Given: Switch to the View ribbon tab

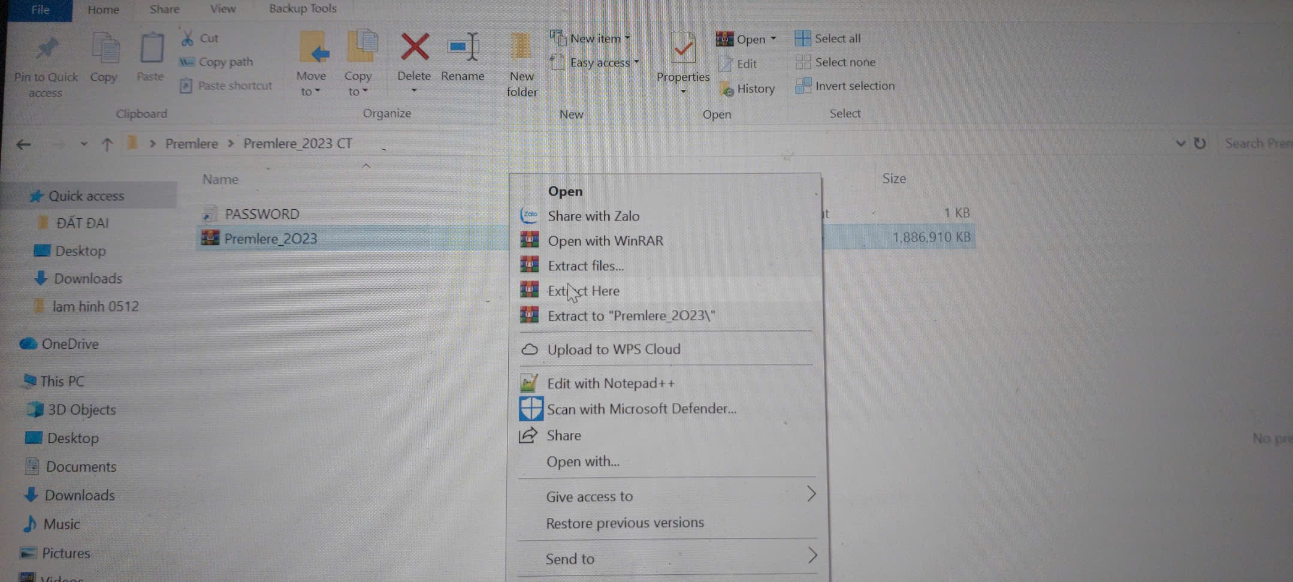Looking at the screenshot, I should pos(223,9).
